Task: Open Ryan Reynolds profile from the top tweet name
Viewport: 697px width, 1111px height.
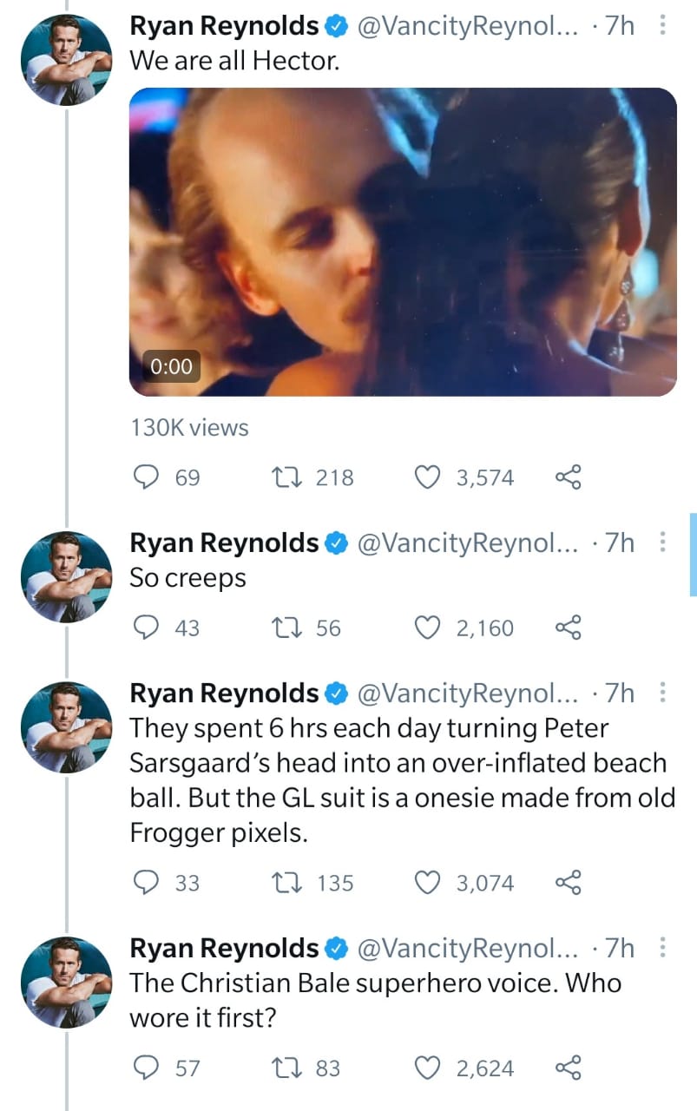Action: [x=224, y=27]
